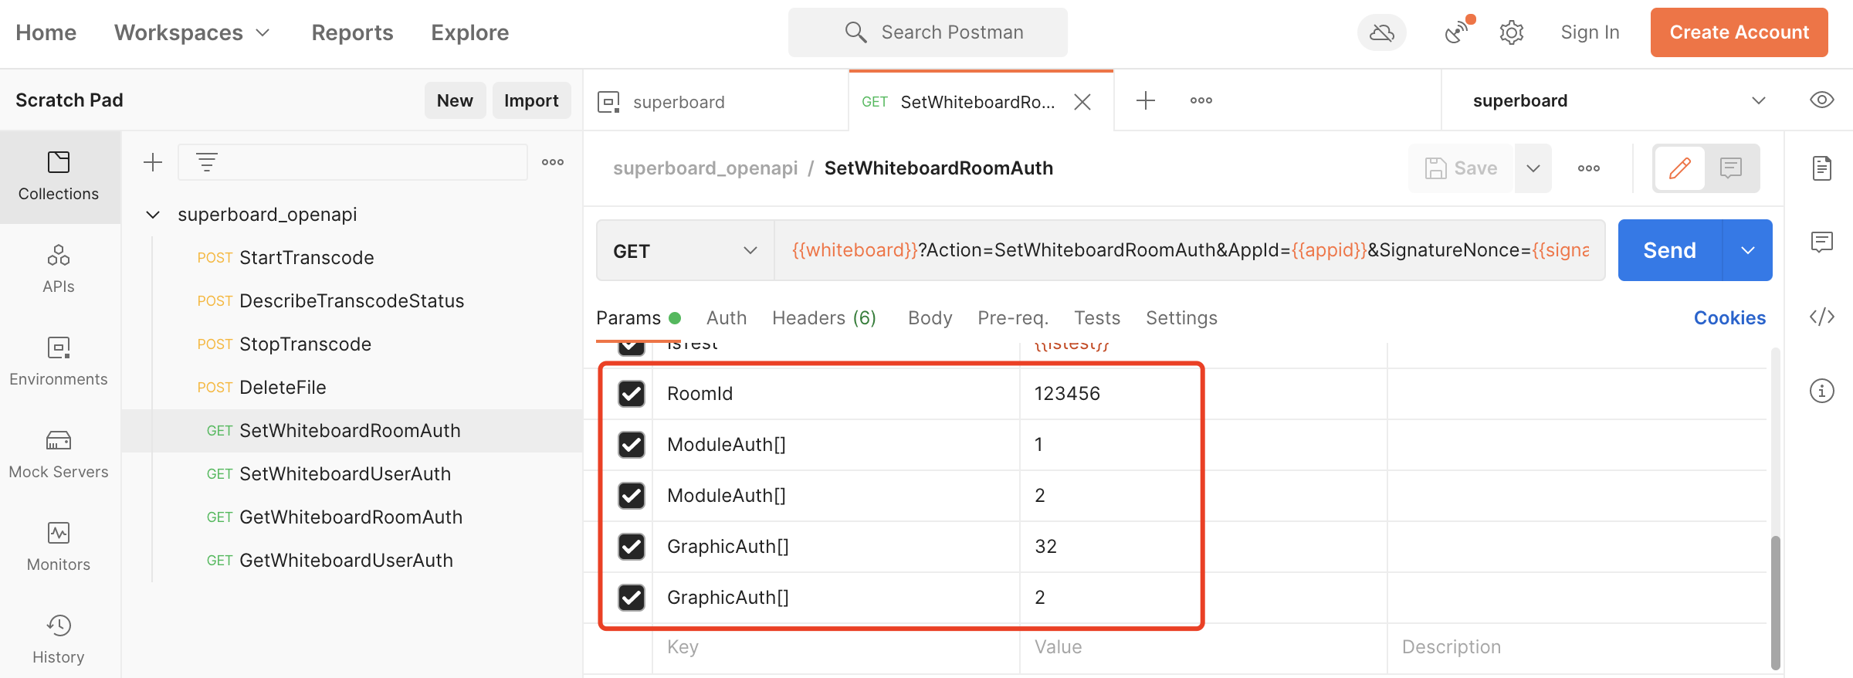Click the request URL field

pos(1189,250)
